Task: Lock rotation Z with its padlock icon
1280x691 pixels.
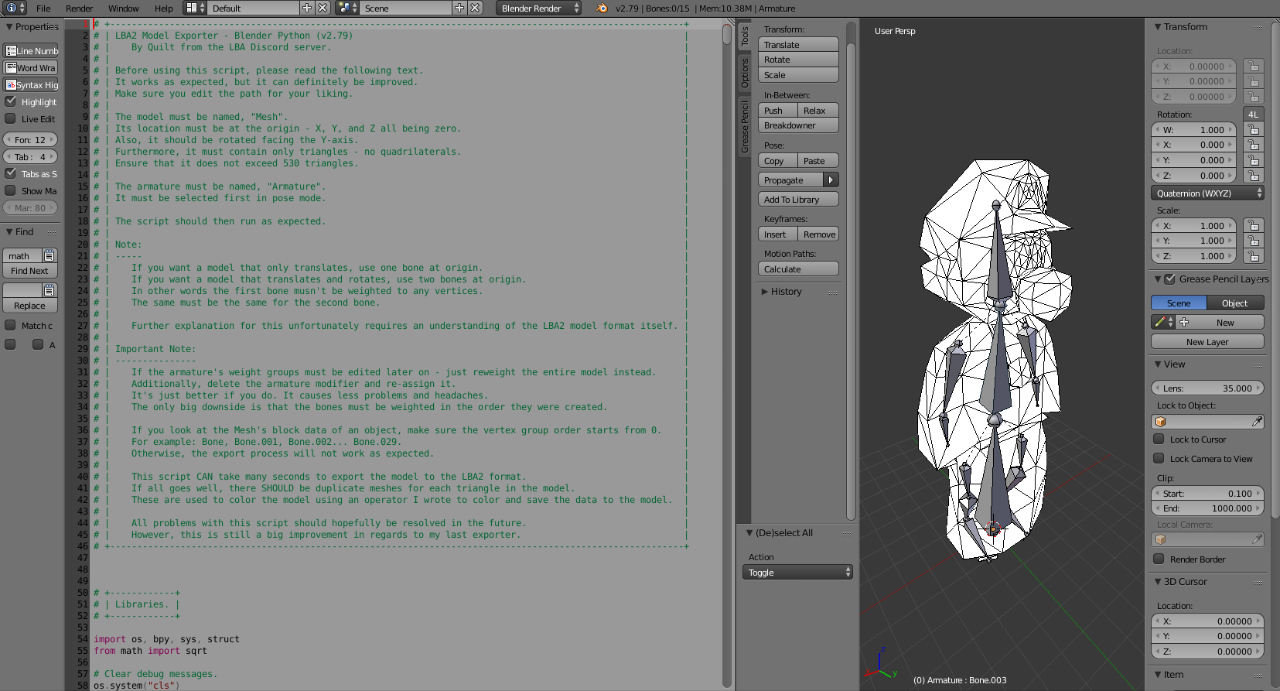Action: 1254,176
